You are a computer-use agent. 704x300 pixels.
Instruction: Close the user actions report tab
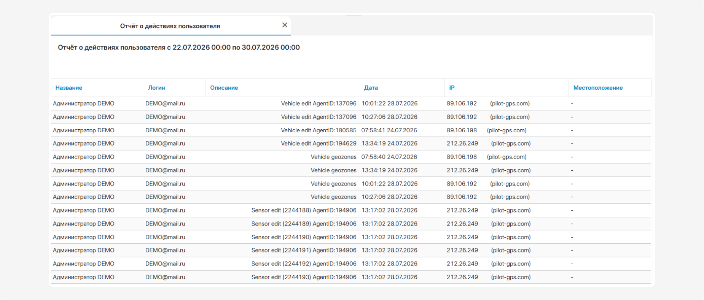coord(285,25)
